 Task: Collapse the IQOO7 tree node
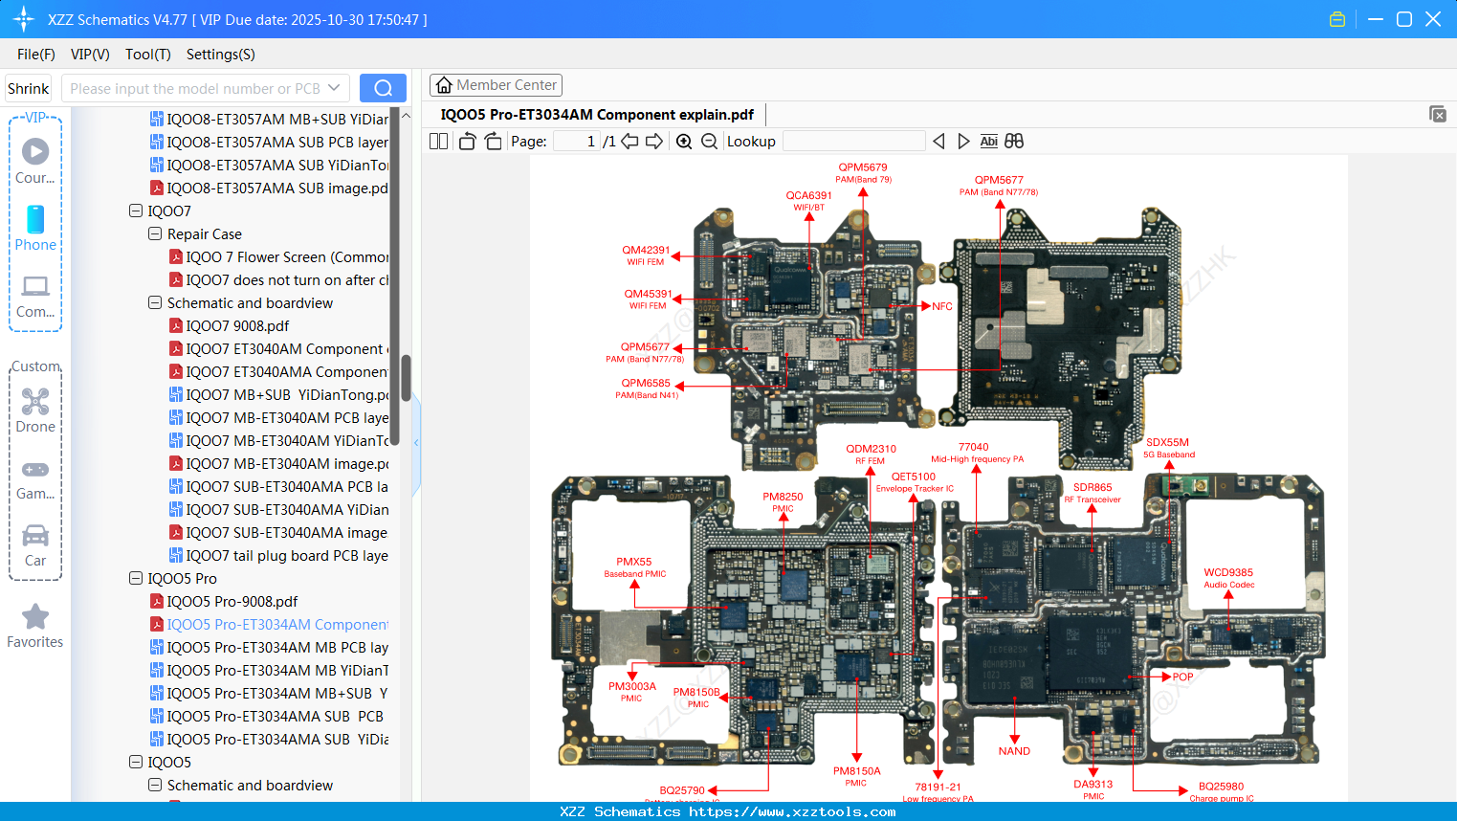tap(136, 211)
